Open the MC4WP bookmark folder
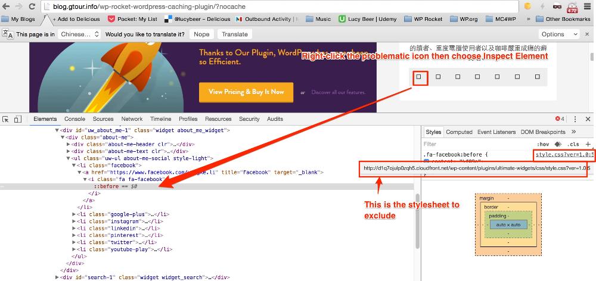 click(x=501, y=19)
